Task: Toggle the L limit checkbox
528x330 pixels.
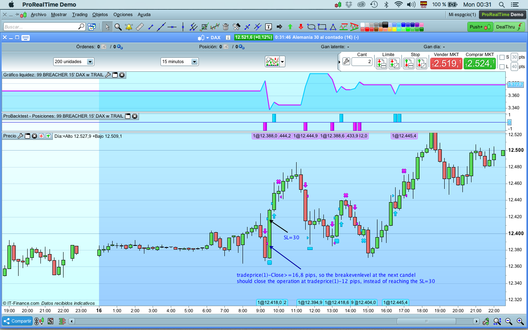Action: coord(502,66)
